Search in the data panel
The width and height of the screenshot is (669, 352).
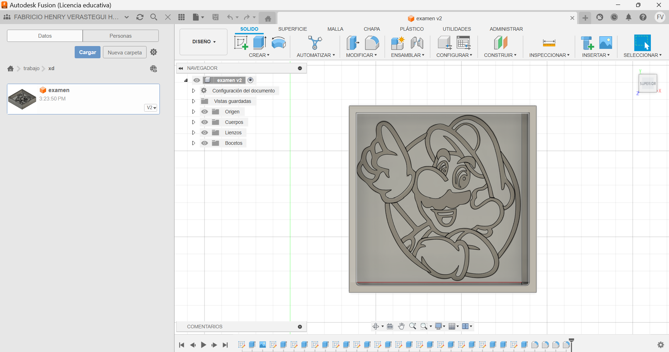154,17
